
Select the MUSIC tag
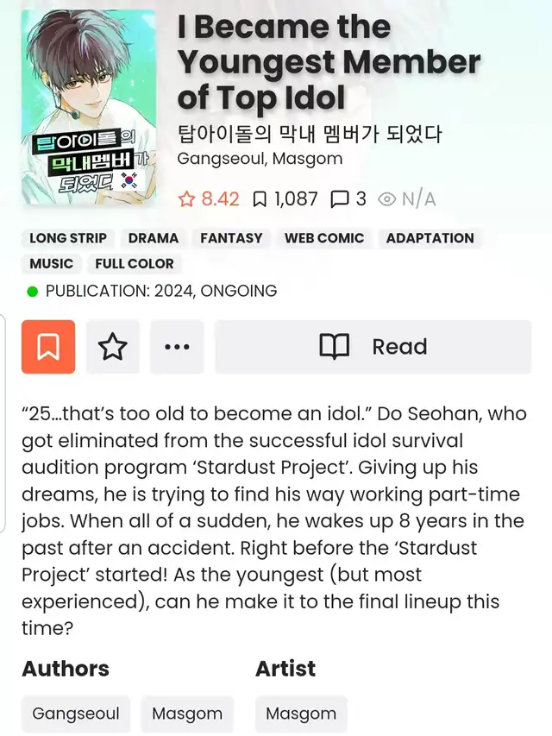pyautogui.click(x=51, y=264)
